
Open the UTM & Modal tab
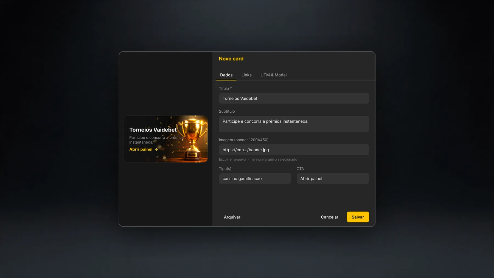(x=273, y=75)
